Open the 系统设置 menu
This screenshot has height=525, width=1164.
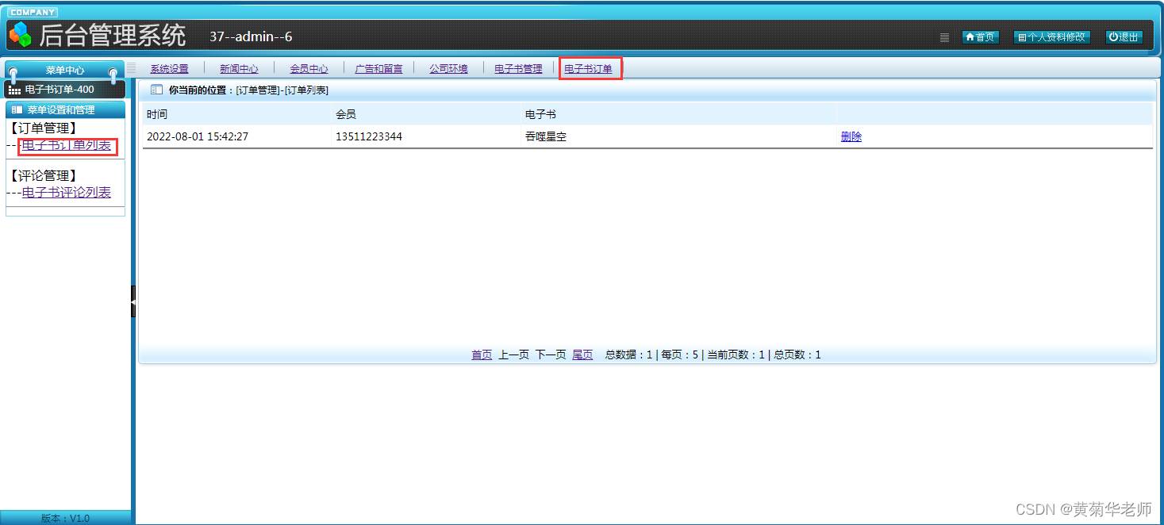click(x=168, y=68)
